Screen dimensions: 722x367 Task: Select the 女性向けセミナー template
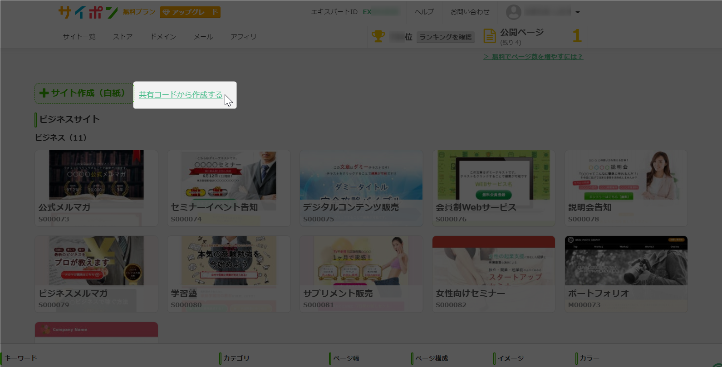point(494,274)
